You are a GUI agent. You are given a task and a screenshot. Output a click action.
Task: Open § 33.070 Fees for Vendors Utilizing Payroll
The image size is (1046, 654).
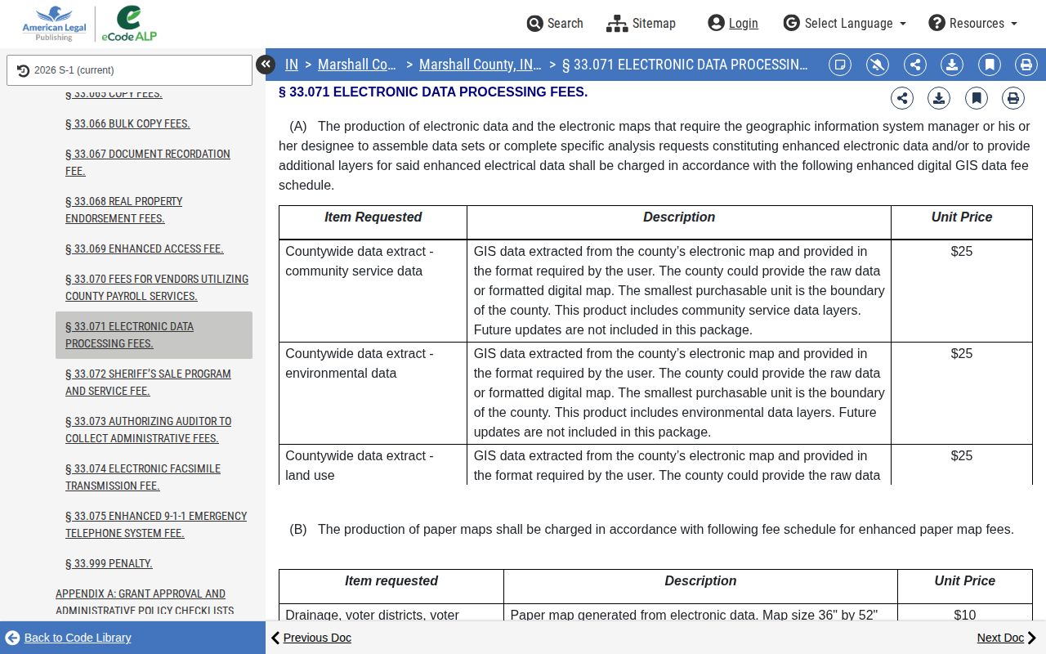point(157,288)
